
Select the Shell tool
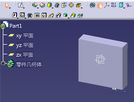point(57,5)
